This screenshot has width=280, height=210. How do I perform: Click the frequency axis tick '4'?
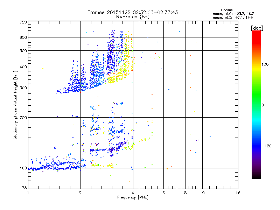133,193
